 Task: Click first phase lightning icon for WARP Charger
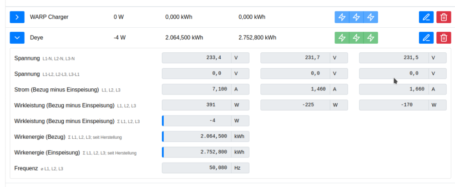tap(342, 17)
